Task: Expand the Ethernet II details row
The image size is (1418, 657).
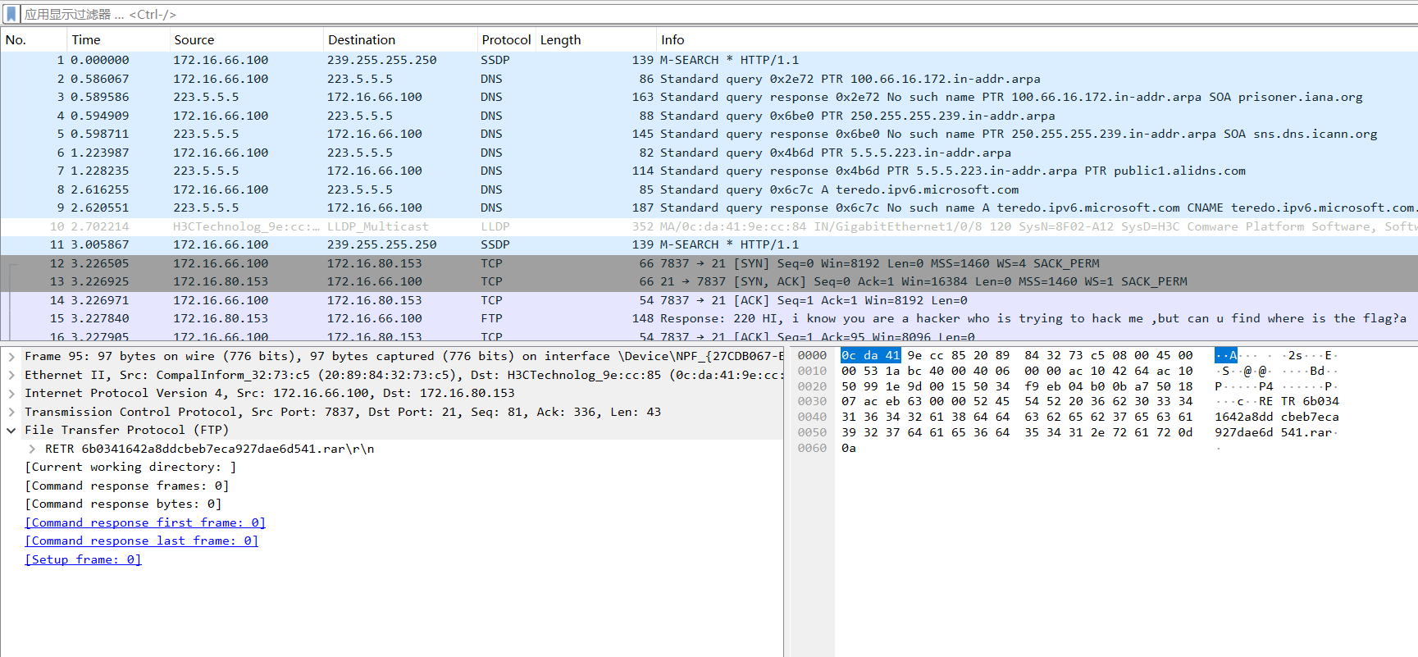Action: 11,375
